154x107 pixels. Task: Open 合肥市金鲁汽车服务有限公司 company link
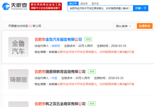(x=58, y=39)
